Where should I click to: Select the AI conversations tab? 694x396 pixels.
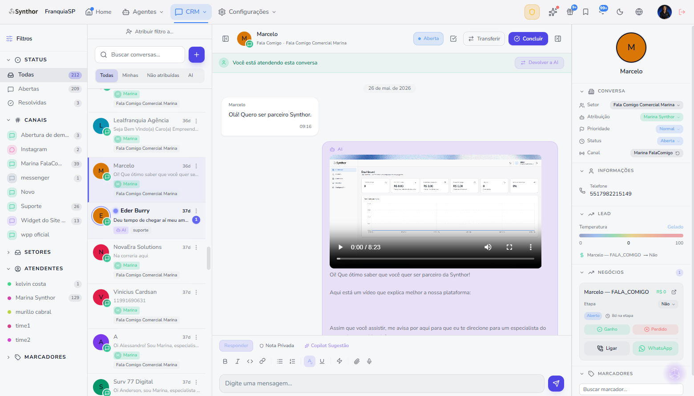coord(190,76)
